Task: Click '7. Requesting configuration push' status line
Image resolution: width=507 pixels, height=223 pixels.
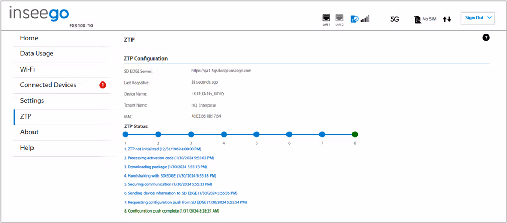Action: (185, 203)
